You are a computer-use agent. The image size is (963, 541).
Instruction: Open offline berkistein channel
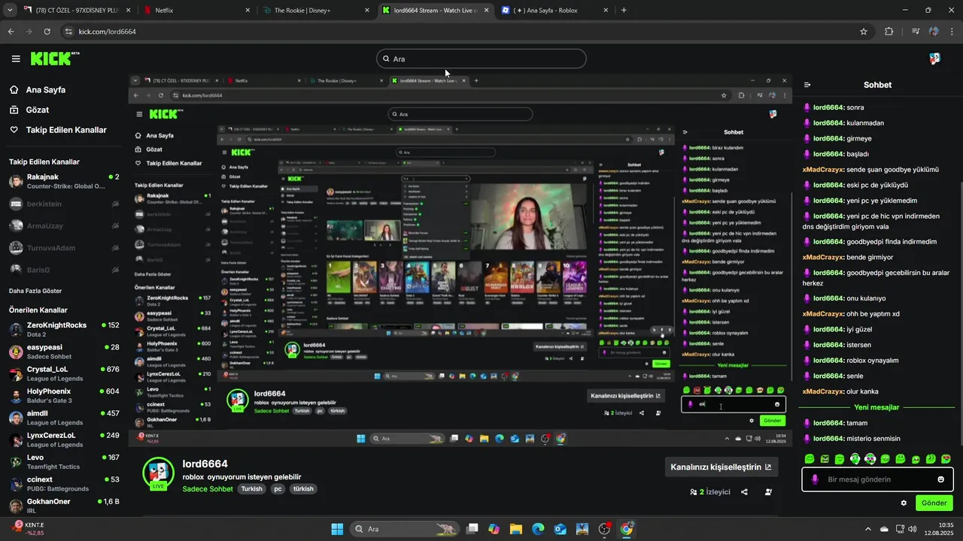pyautogui.click(x=64, y=204)
